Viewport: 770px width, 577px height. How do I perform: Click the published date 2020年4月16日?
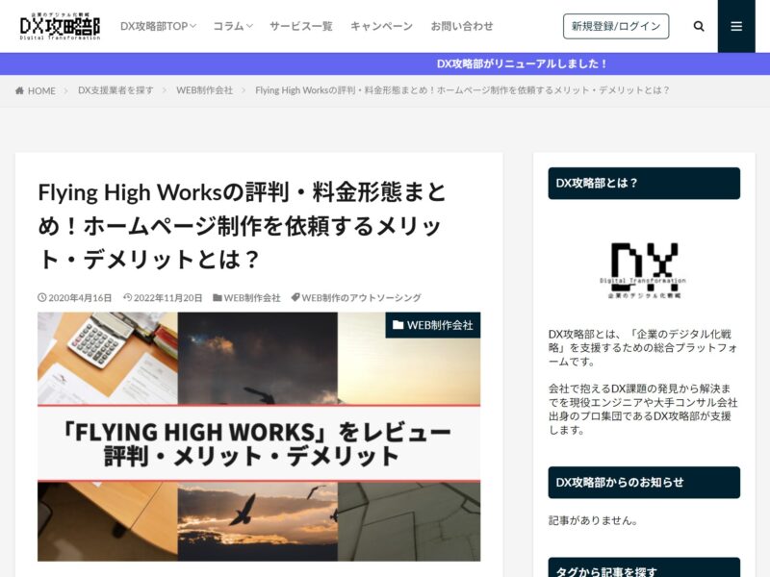pyautogui.click(x=80, y=298)
